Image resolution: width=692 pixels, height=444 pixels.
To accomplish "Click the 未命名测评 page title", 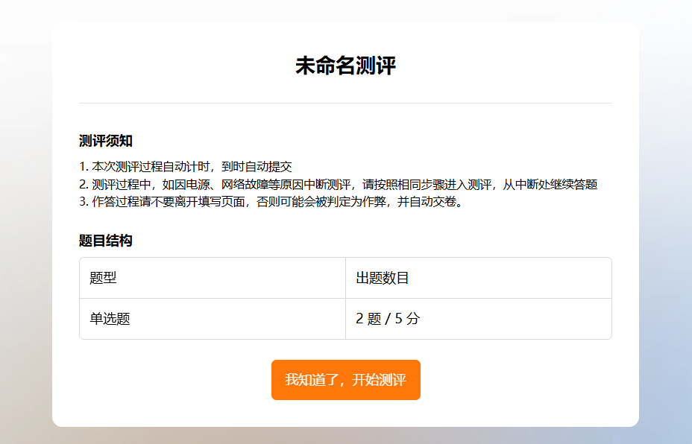I will coord(345,66).
